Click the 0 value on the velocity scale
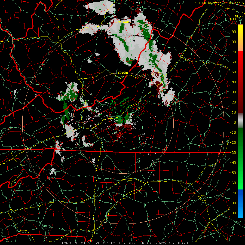 (235, 122)
